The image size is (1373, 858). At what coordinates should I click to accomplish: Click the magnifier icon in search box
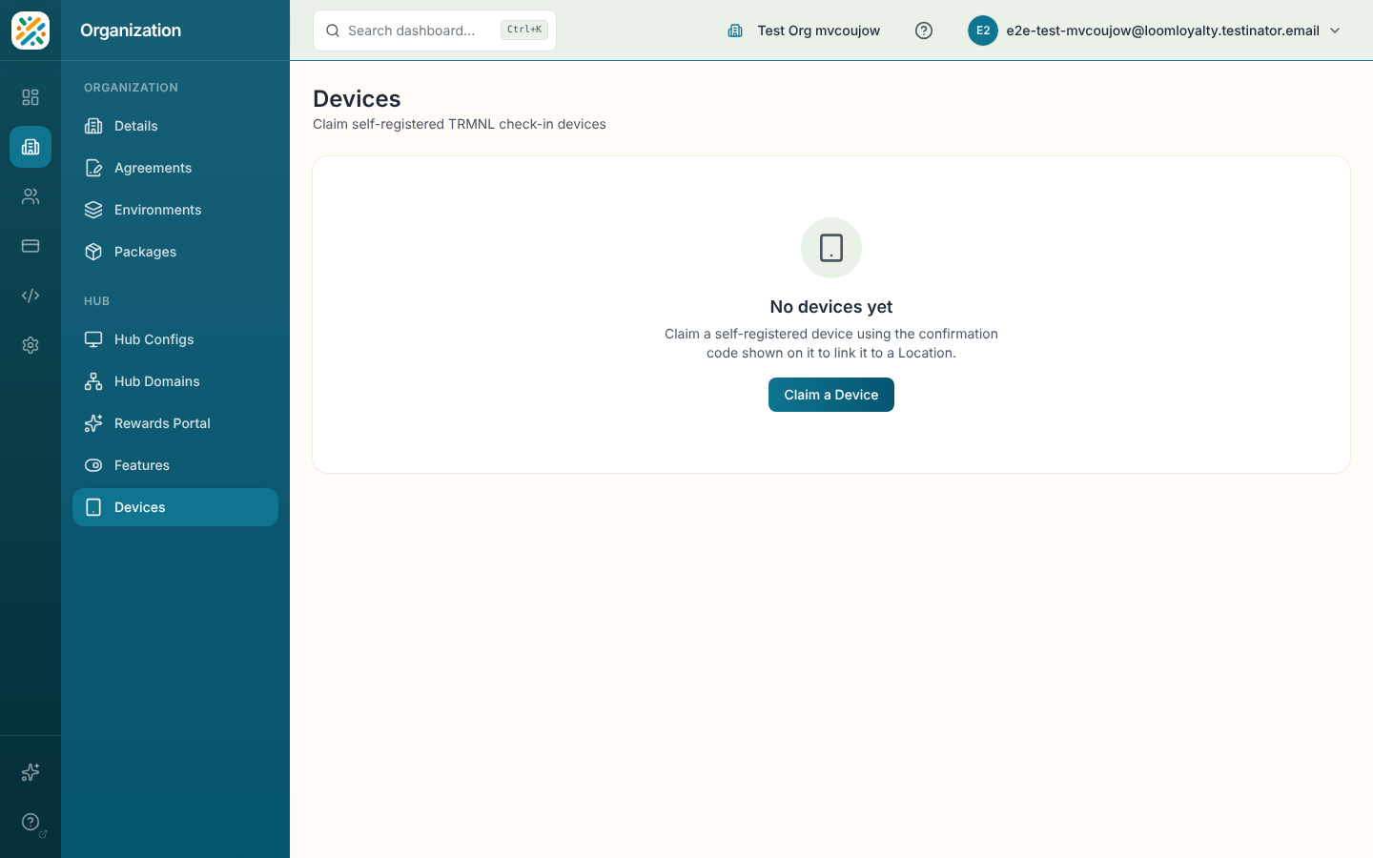[333, 31]
